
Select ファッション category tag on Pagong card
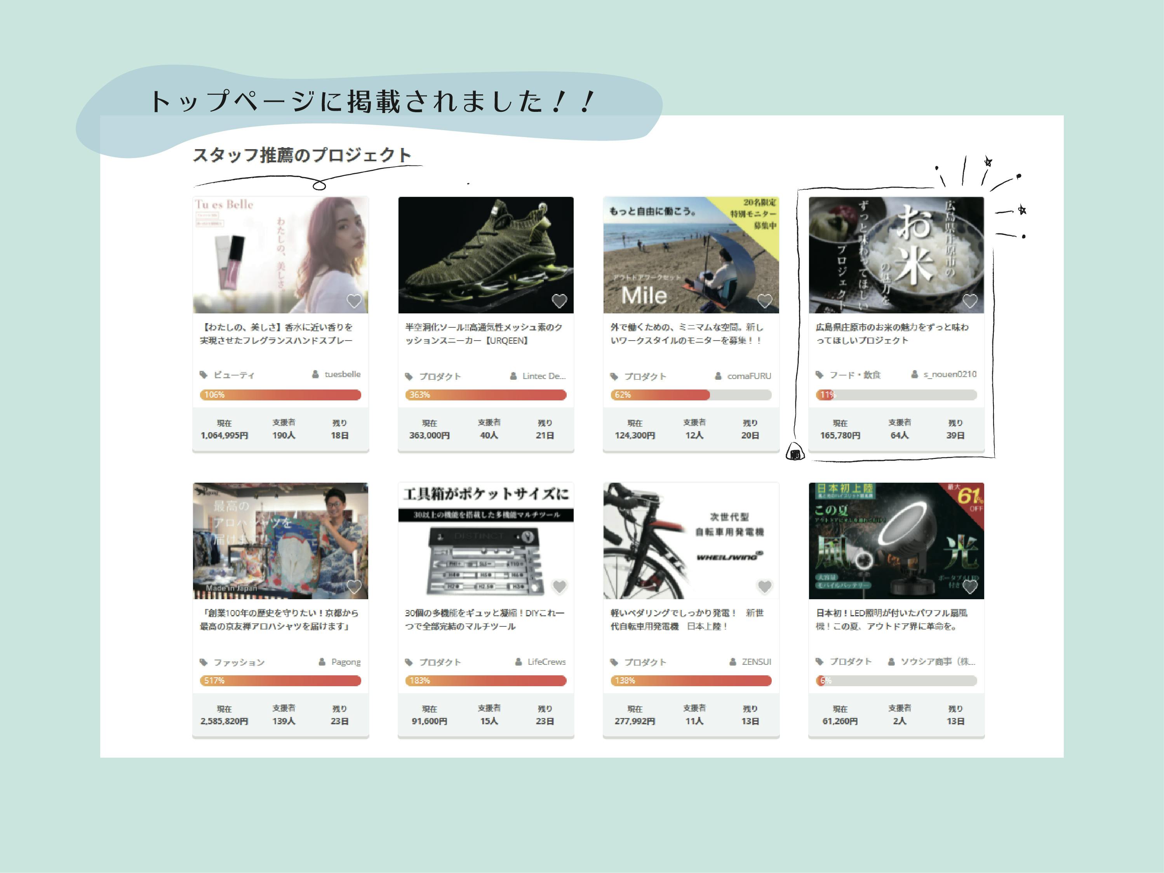coord(238,662)
